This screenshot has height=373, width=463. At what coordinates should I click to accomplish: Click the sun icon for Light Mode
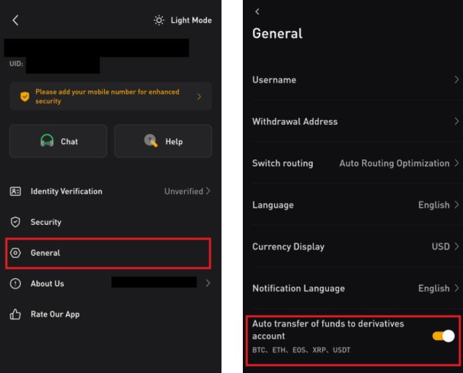point(159,21)
